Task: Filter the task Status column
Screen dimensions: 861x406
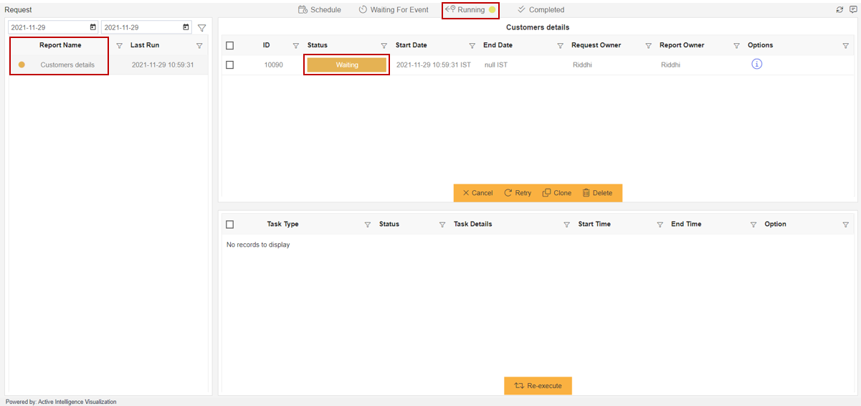Action: [442, 225]
